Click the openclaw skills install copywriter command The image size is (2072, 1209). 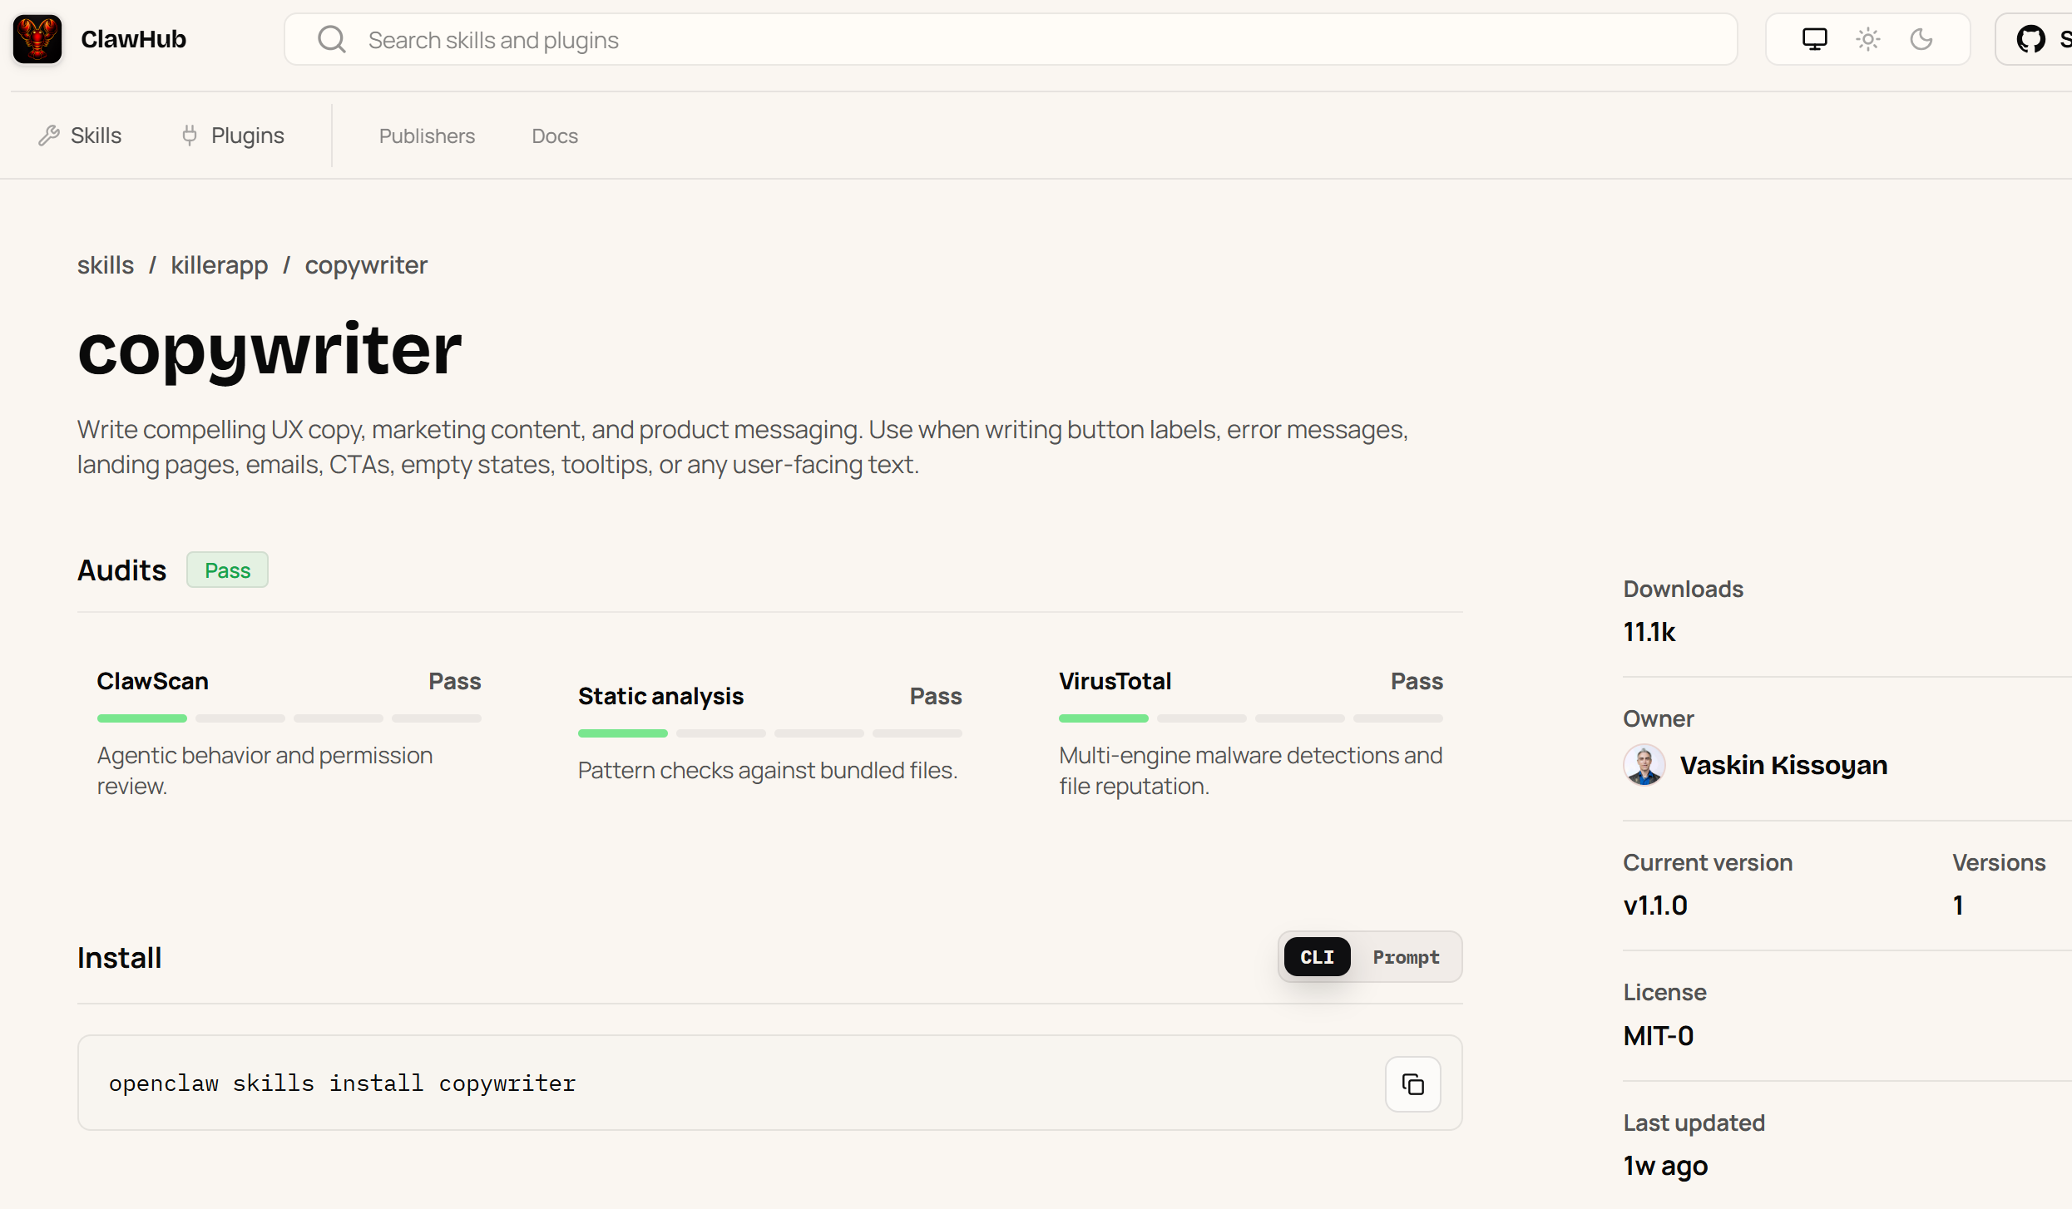[342, 1083]
